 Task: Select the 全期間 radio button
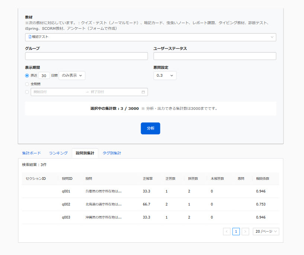click(x=27, y=84)
